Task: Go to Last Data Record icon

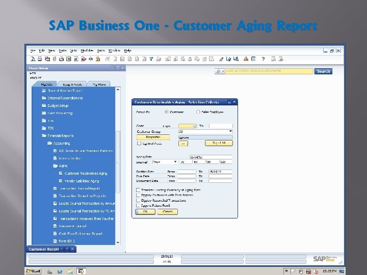Action: [144, 59]
